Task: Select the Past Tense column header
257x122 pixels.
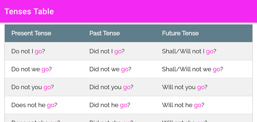Action: 105,33
